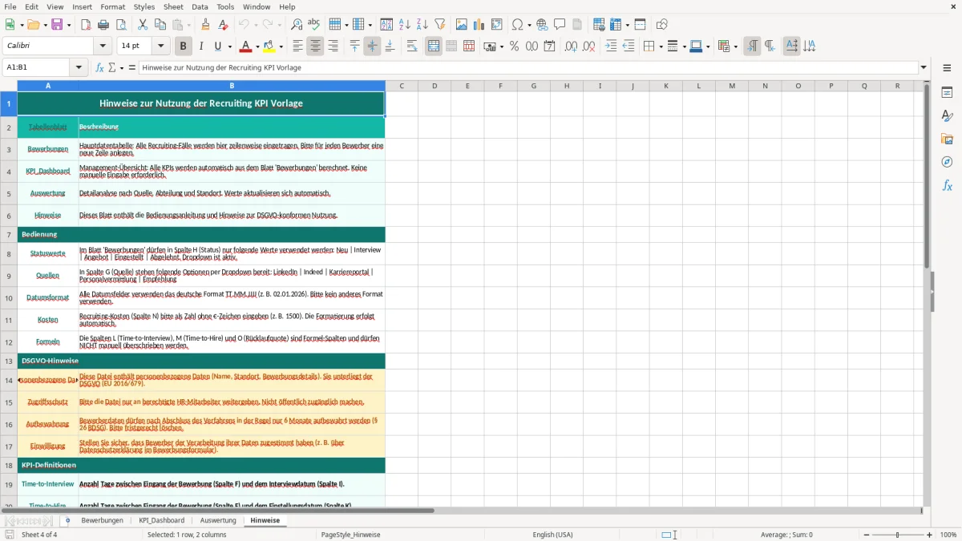Click Sort Descending icon
This screenshot has width=962, height=541.
click(422, 25)
